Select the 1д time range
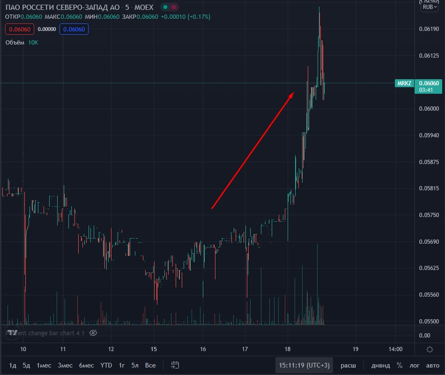The height and width of the screenshot is (375, 445). click(13, 365)
